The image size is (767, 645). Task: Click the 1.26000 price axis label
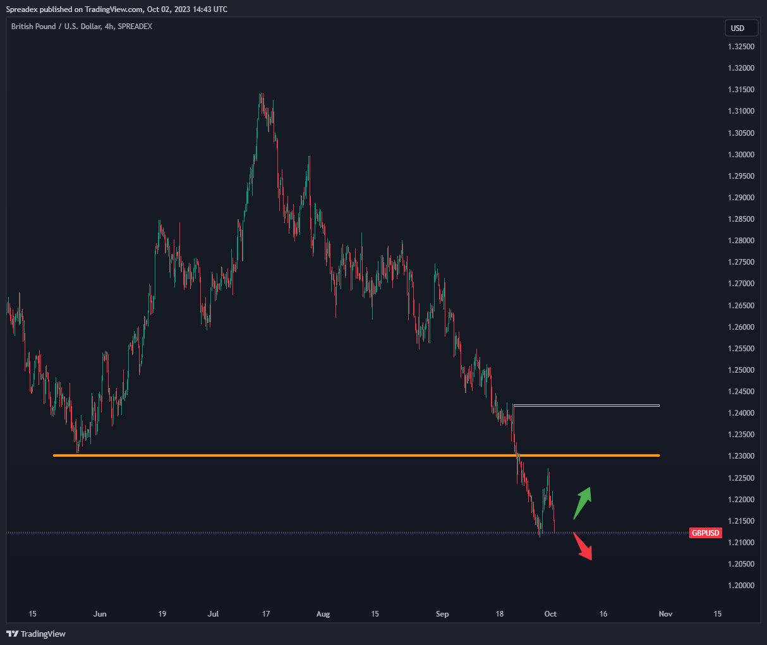740,327
